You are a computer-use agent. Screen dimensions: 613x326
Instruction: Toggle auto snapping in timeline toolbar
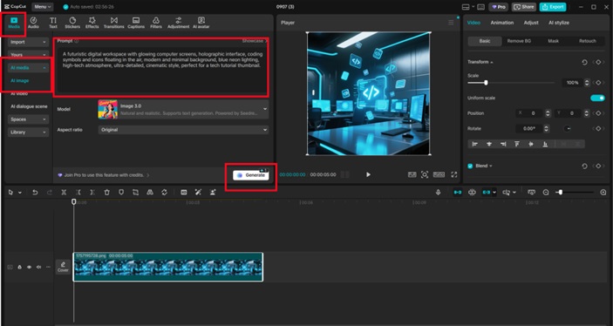[473, 193]
